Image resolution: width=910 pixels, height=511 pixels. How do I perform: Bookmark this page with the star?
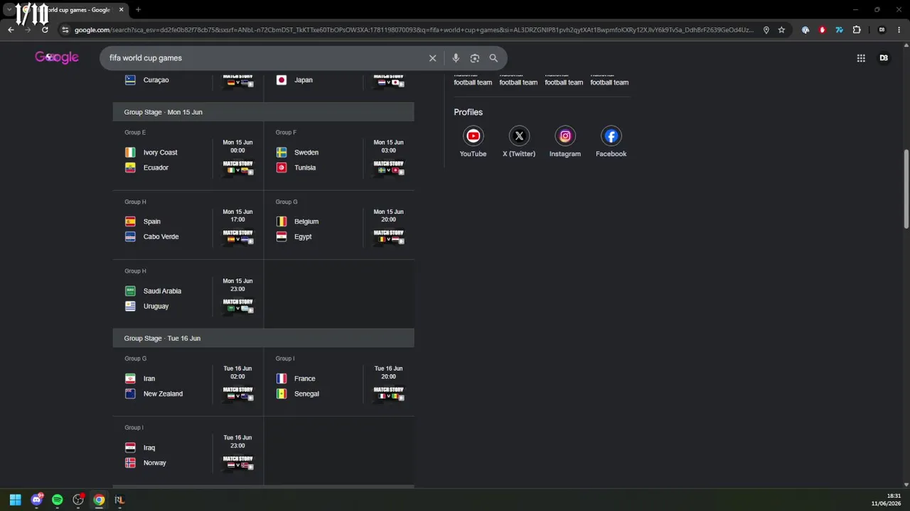click(781, 30)
